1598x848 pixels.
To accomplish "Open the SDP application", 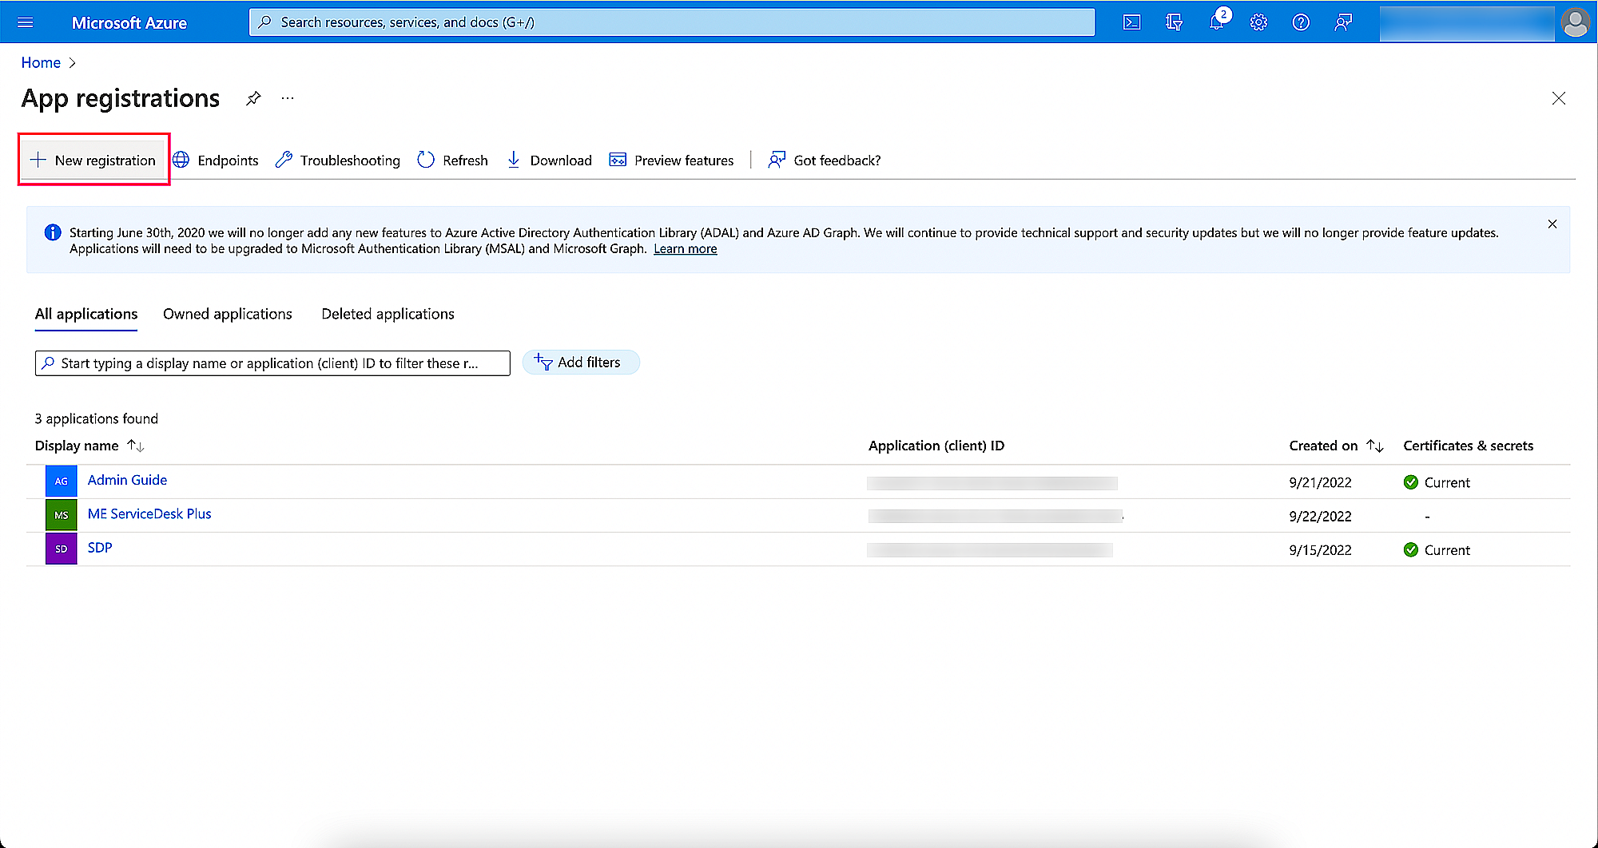I will pos(100,548).
